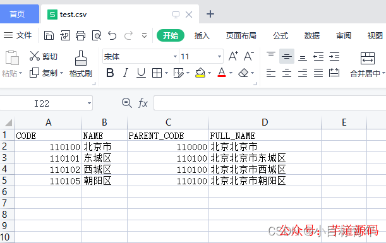Select the Format Painter brush
The image size is (386, 243).
click(81, 58)
